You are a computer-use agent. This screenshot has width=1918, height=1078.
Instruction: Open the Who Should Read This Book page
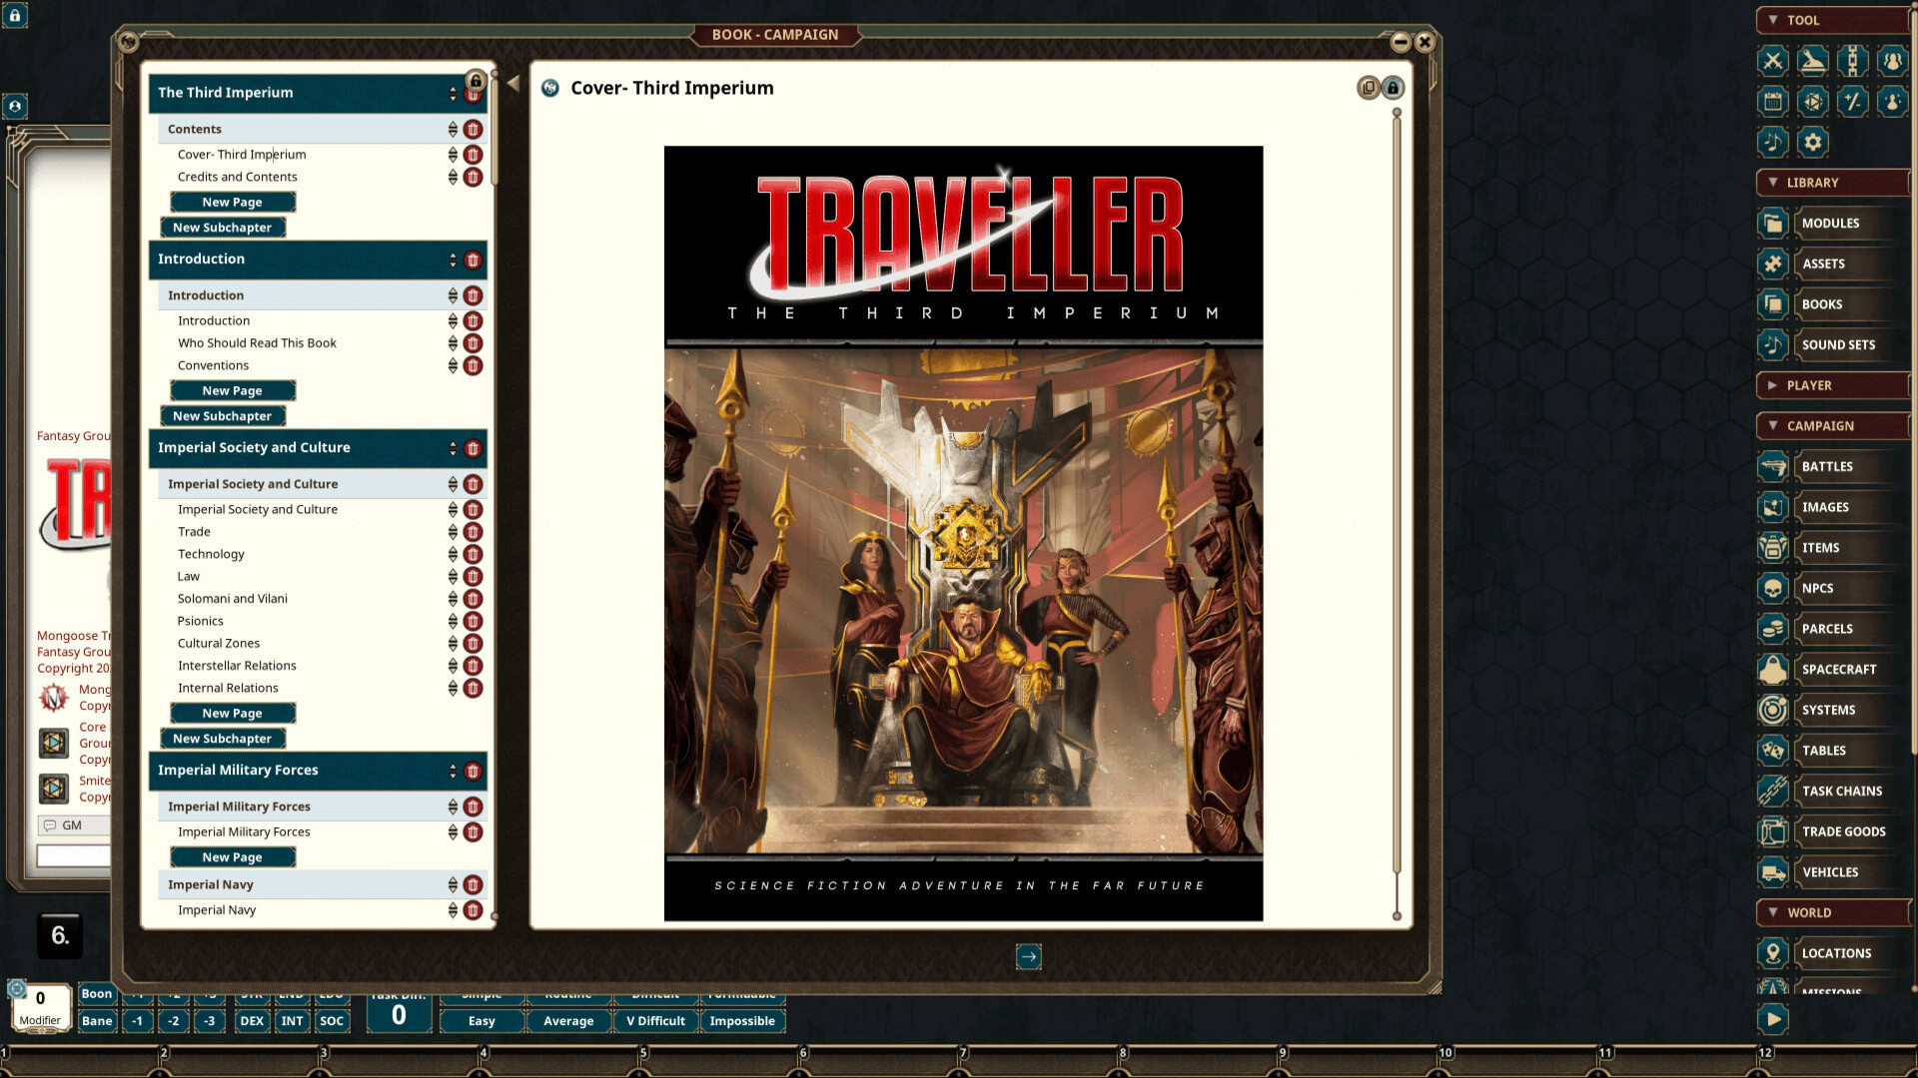click(x=257, y=342)
